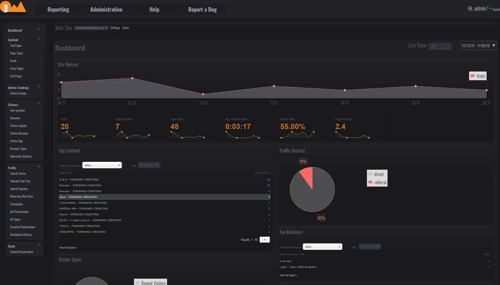Open Top Referrers View Full Report link
This screenshot has width=500, height=285.
click(x=288, y=275)
